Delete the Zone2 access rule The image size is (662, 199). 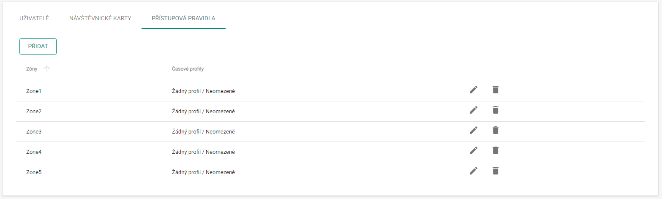pyautogui.click(x=496, y=110)
